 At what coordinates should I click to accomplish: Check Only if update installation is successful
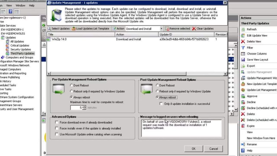tap(161, 104)
